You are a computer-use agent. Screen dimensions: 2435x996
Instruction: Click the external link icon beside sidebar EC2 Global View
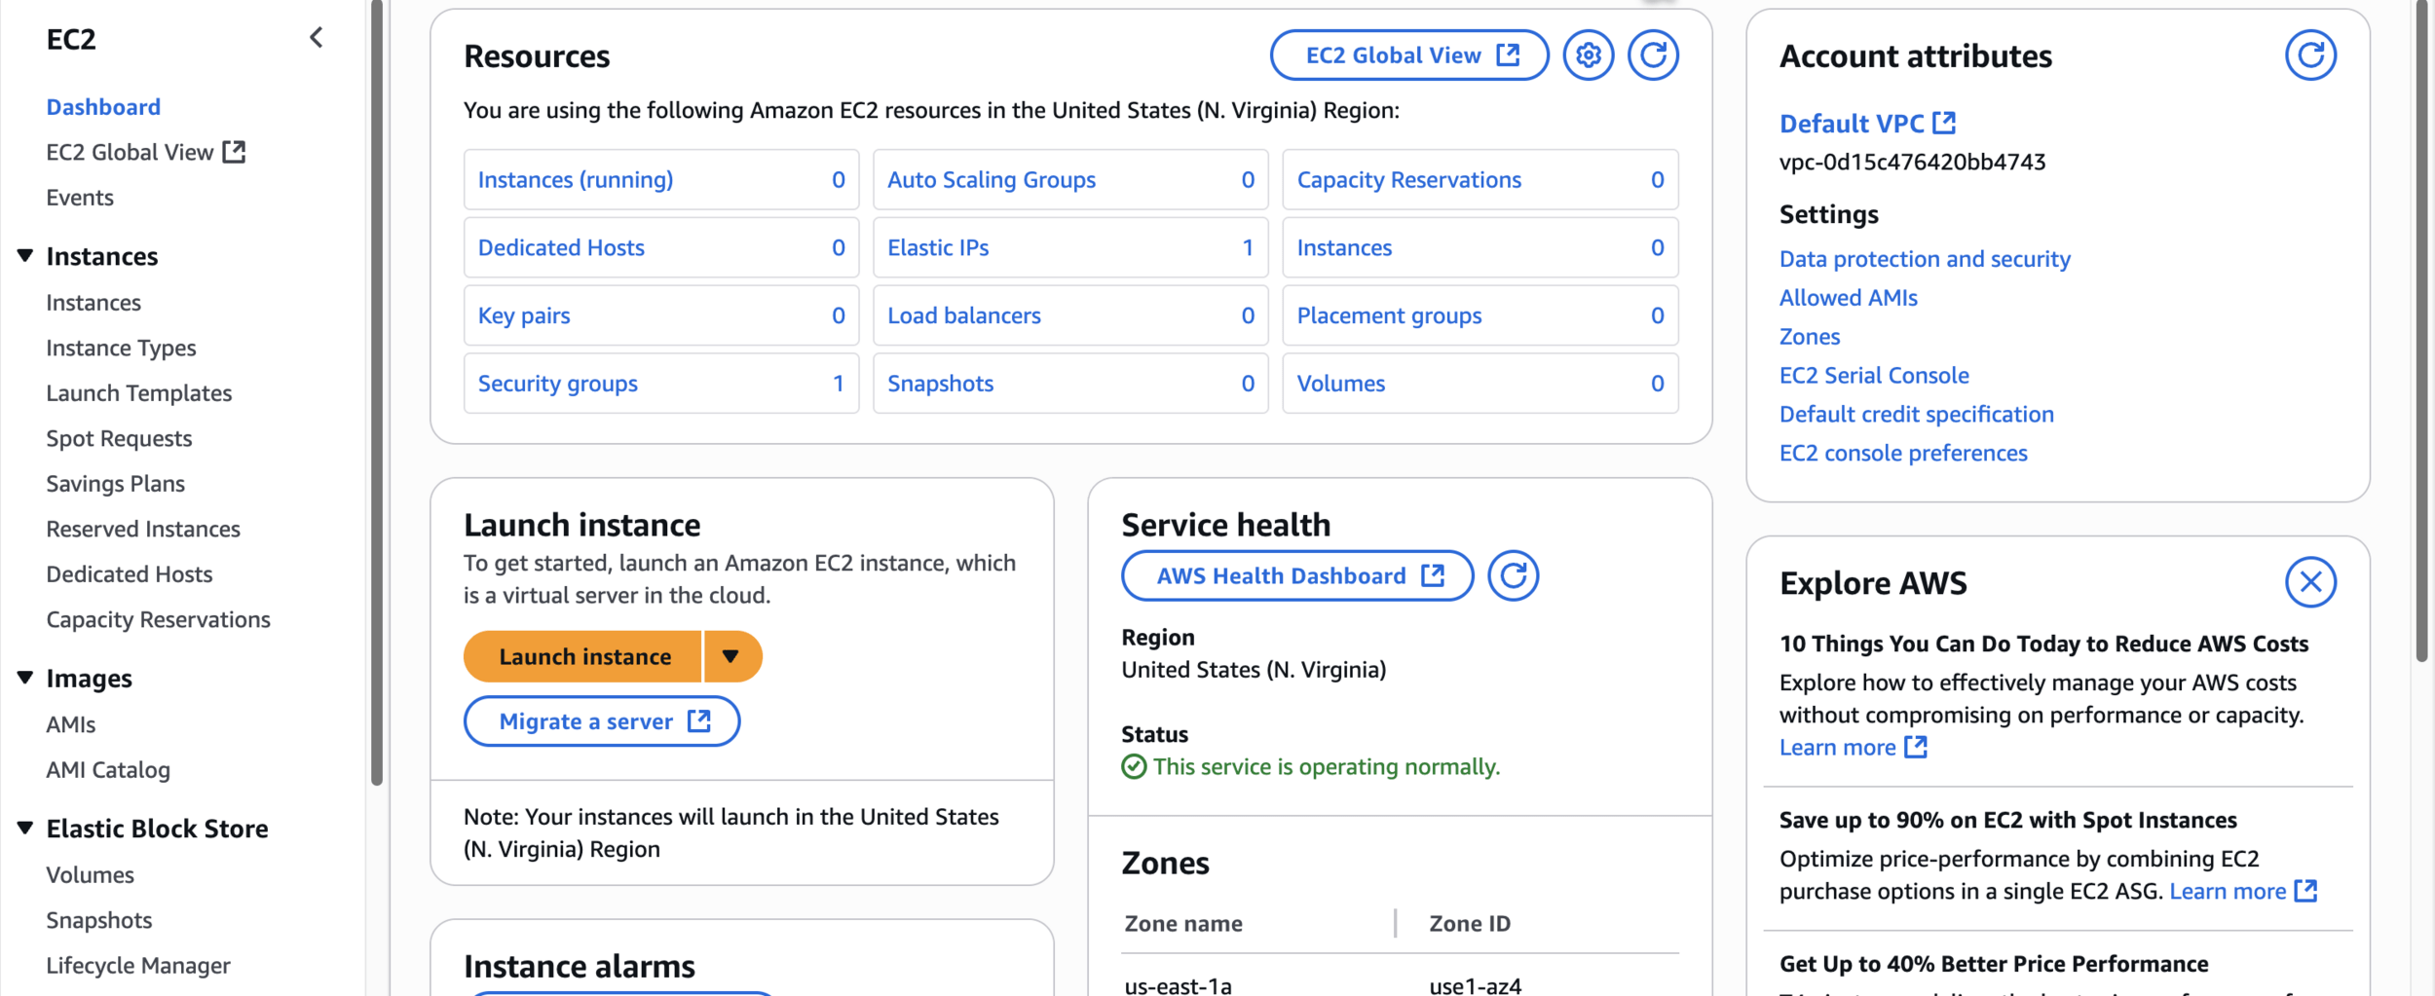(x=234, y=151)
